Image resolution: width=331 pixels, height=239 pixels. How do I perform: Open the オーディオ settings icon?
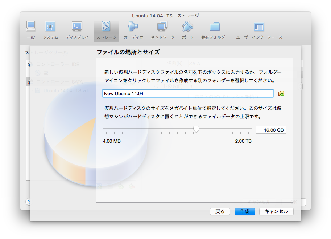133,31
